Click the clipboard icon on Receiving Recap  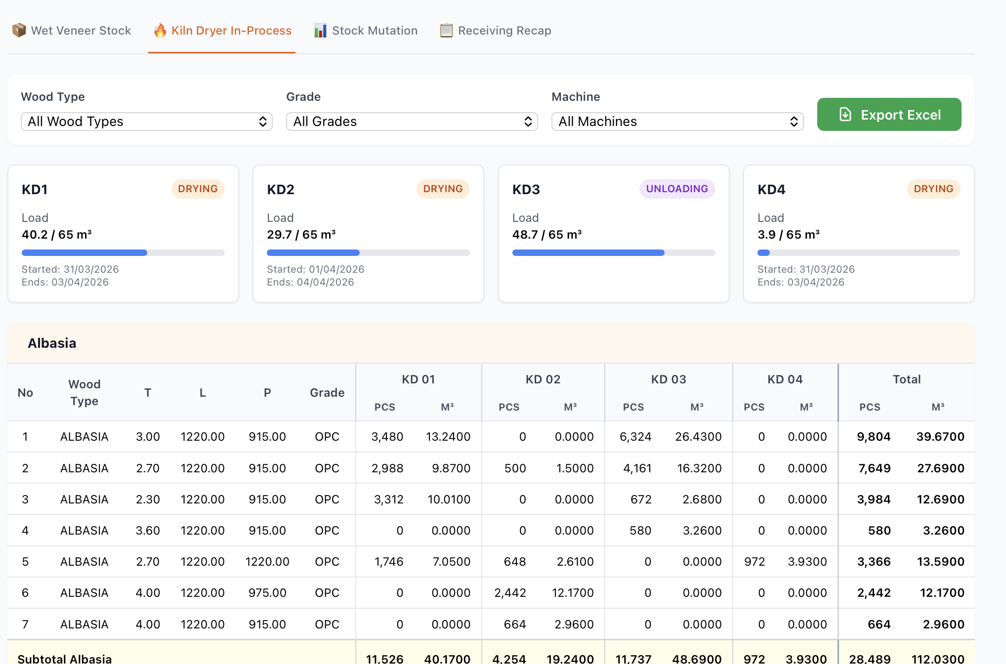click(x=446, y=31)
